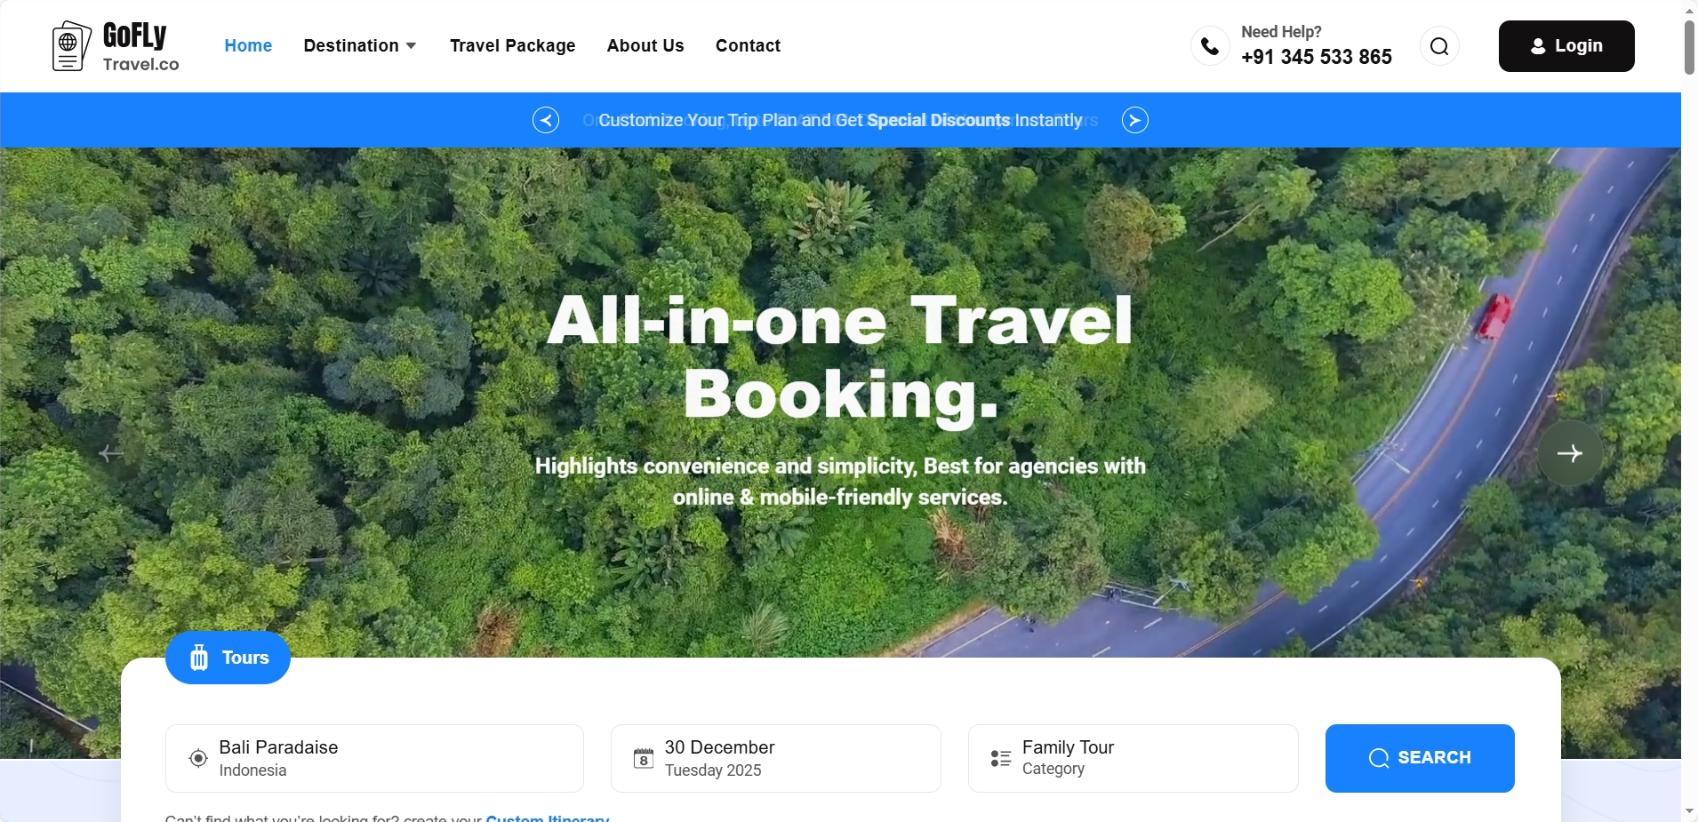
Task: Click the page vertical scrollbar thumb
Action: coord(1689,48)
